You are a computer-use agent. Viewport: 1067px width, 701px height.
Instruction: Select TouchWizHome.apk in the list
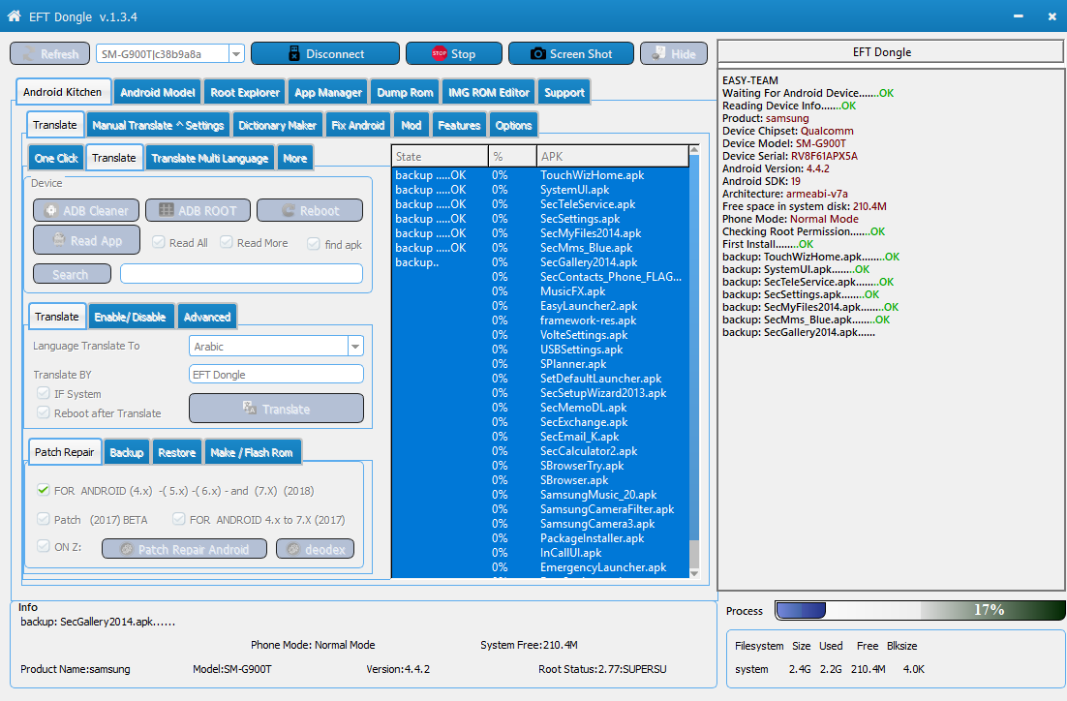[541, 175]
